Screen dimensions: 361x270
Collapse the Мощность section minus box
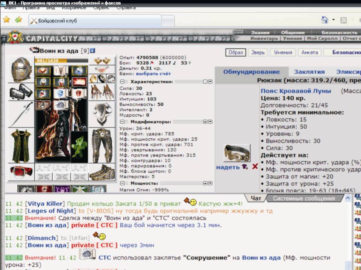click(122, 183)
